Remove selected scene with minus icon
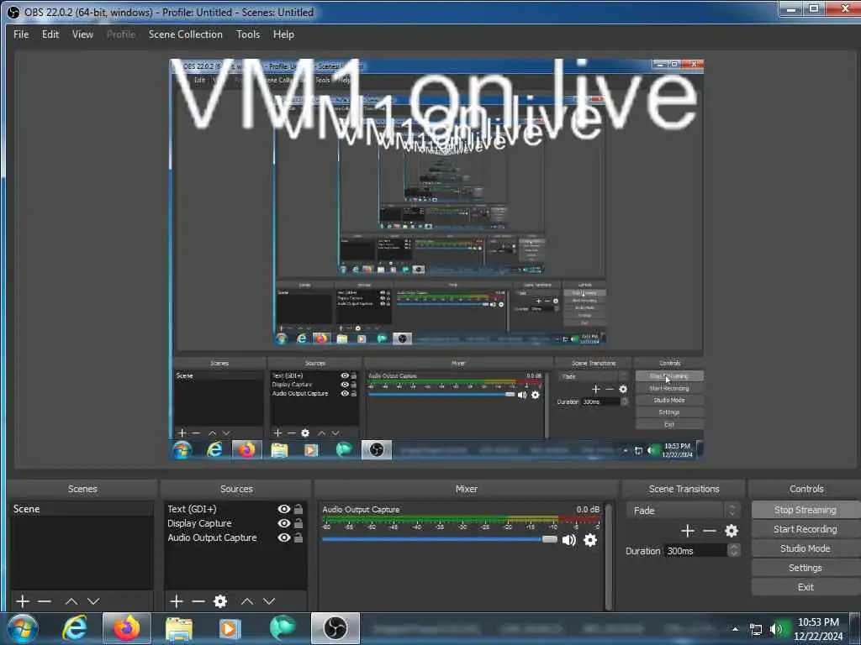Image resolution: width=861 pixels, height=645 pixels. click(x=45, y=601)
